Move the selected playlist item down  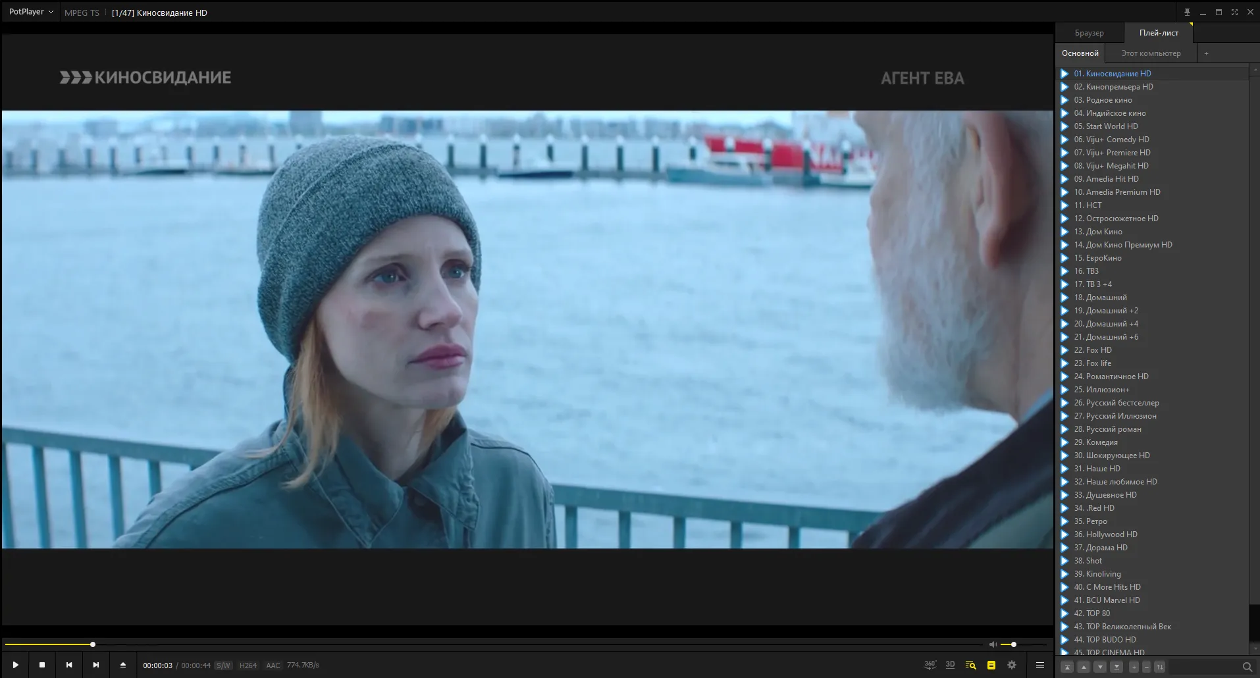coord(1100,667)
